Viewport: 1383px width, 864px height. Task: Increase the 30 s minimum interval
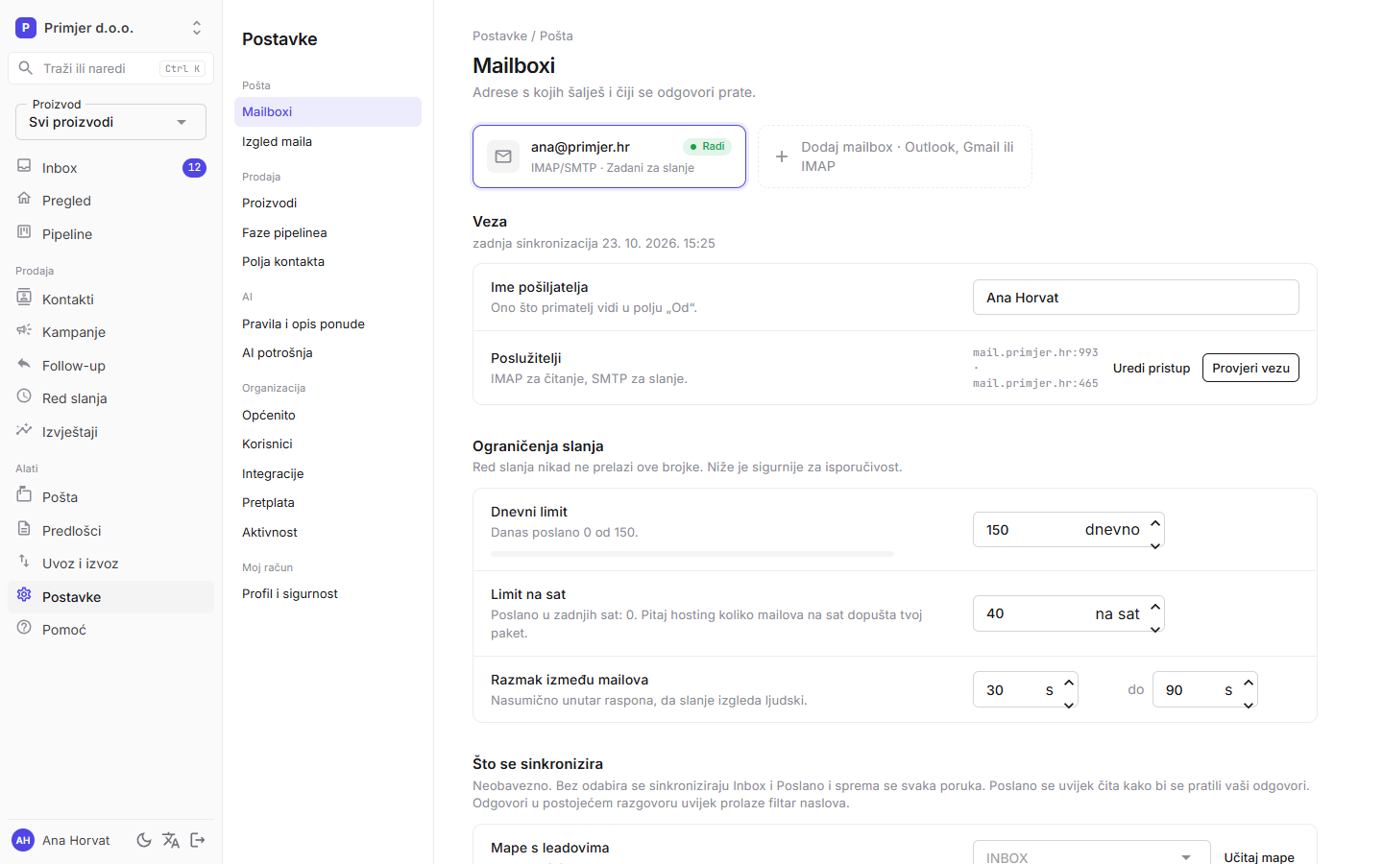(1069, 682)
